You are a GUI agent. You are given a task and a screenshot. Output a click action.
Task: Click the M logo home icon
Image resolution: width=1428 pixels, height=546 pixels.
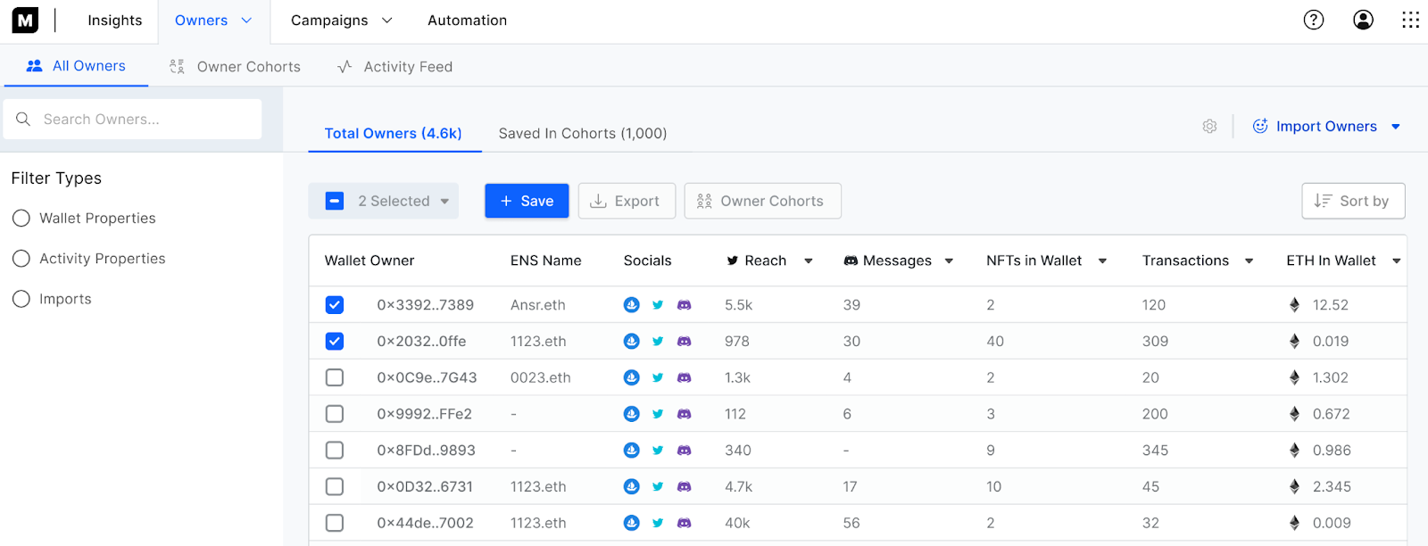(25, 20)
